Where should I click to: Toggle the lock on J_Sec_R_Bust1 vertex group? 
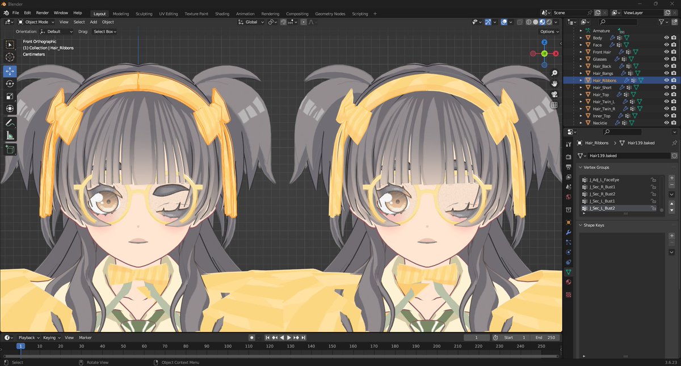point(654,187)
